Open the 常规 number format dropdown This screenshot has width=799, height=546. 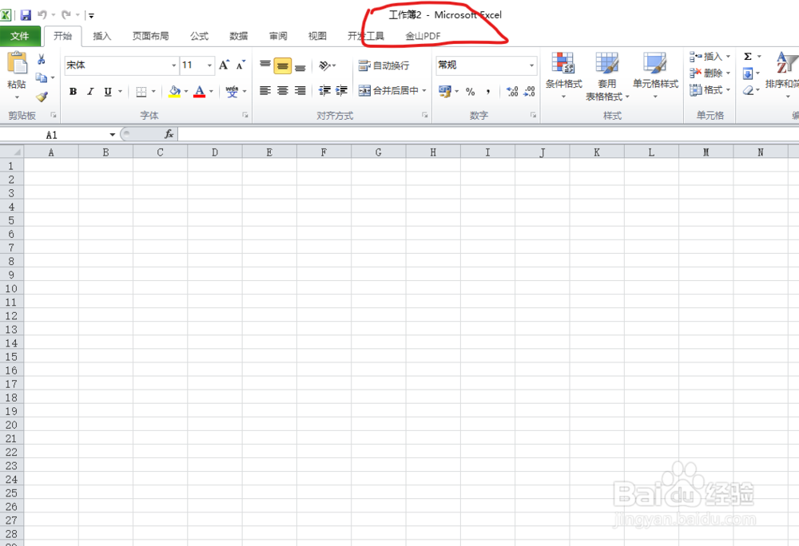coord(531,65)
